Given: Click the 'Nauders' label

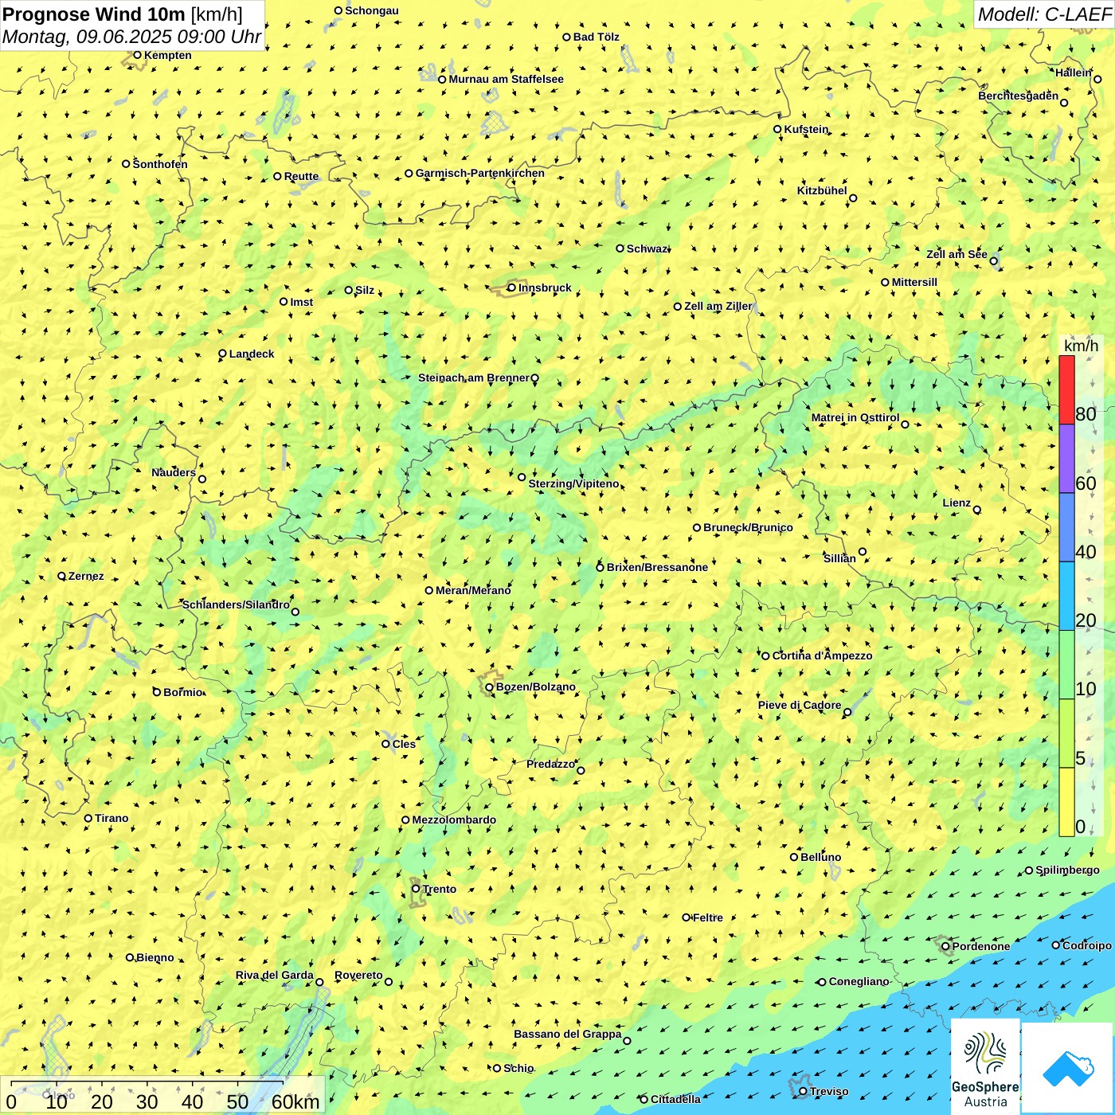Looking at the screenshot, I should point(174,472).
